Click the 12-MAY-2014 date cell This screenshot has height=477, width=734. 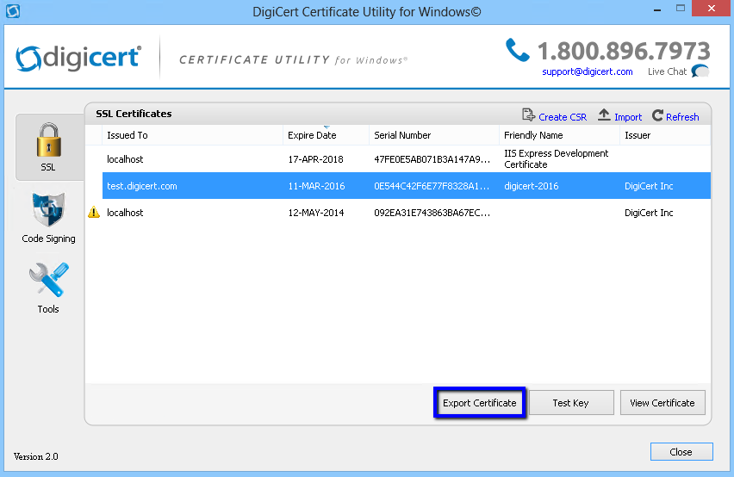316,213
